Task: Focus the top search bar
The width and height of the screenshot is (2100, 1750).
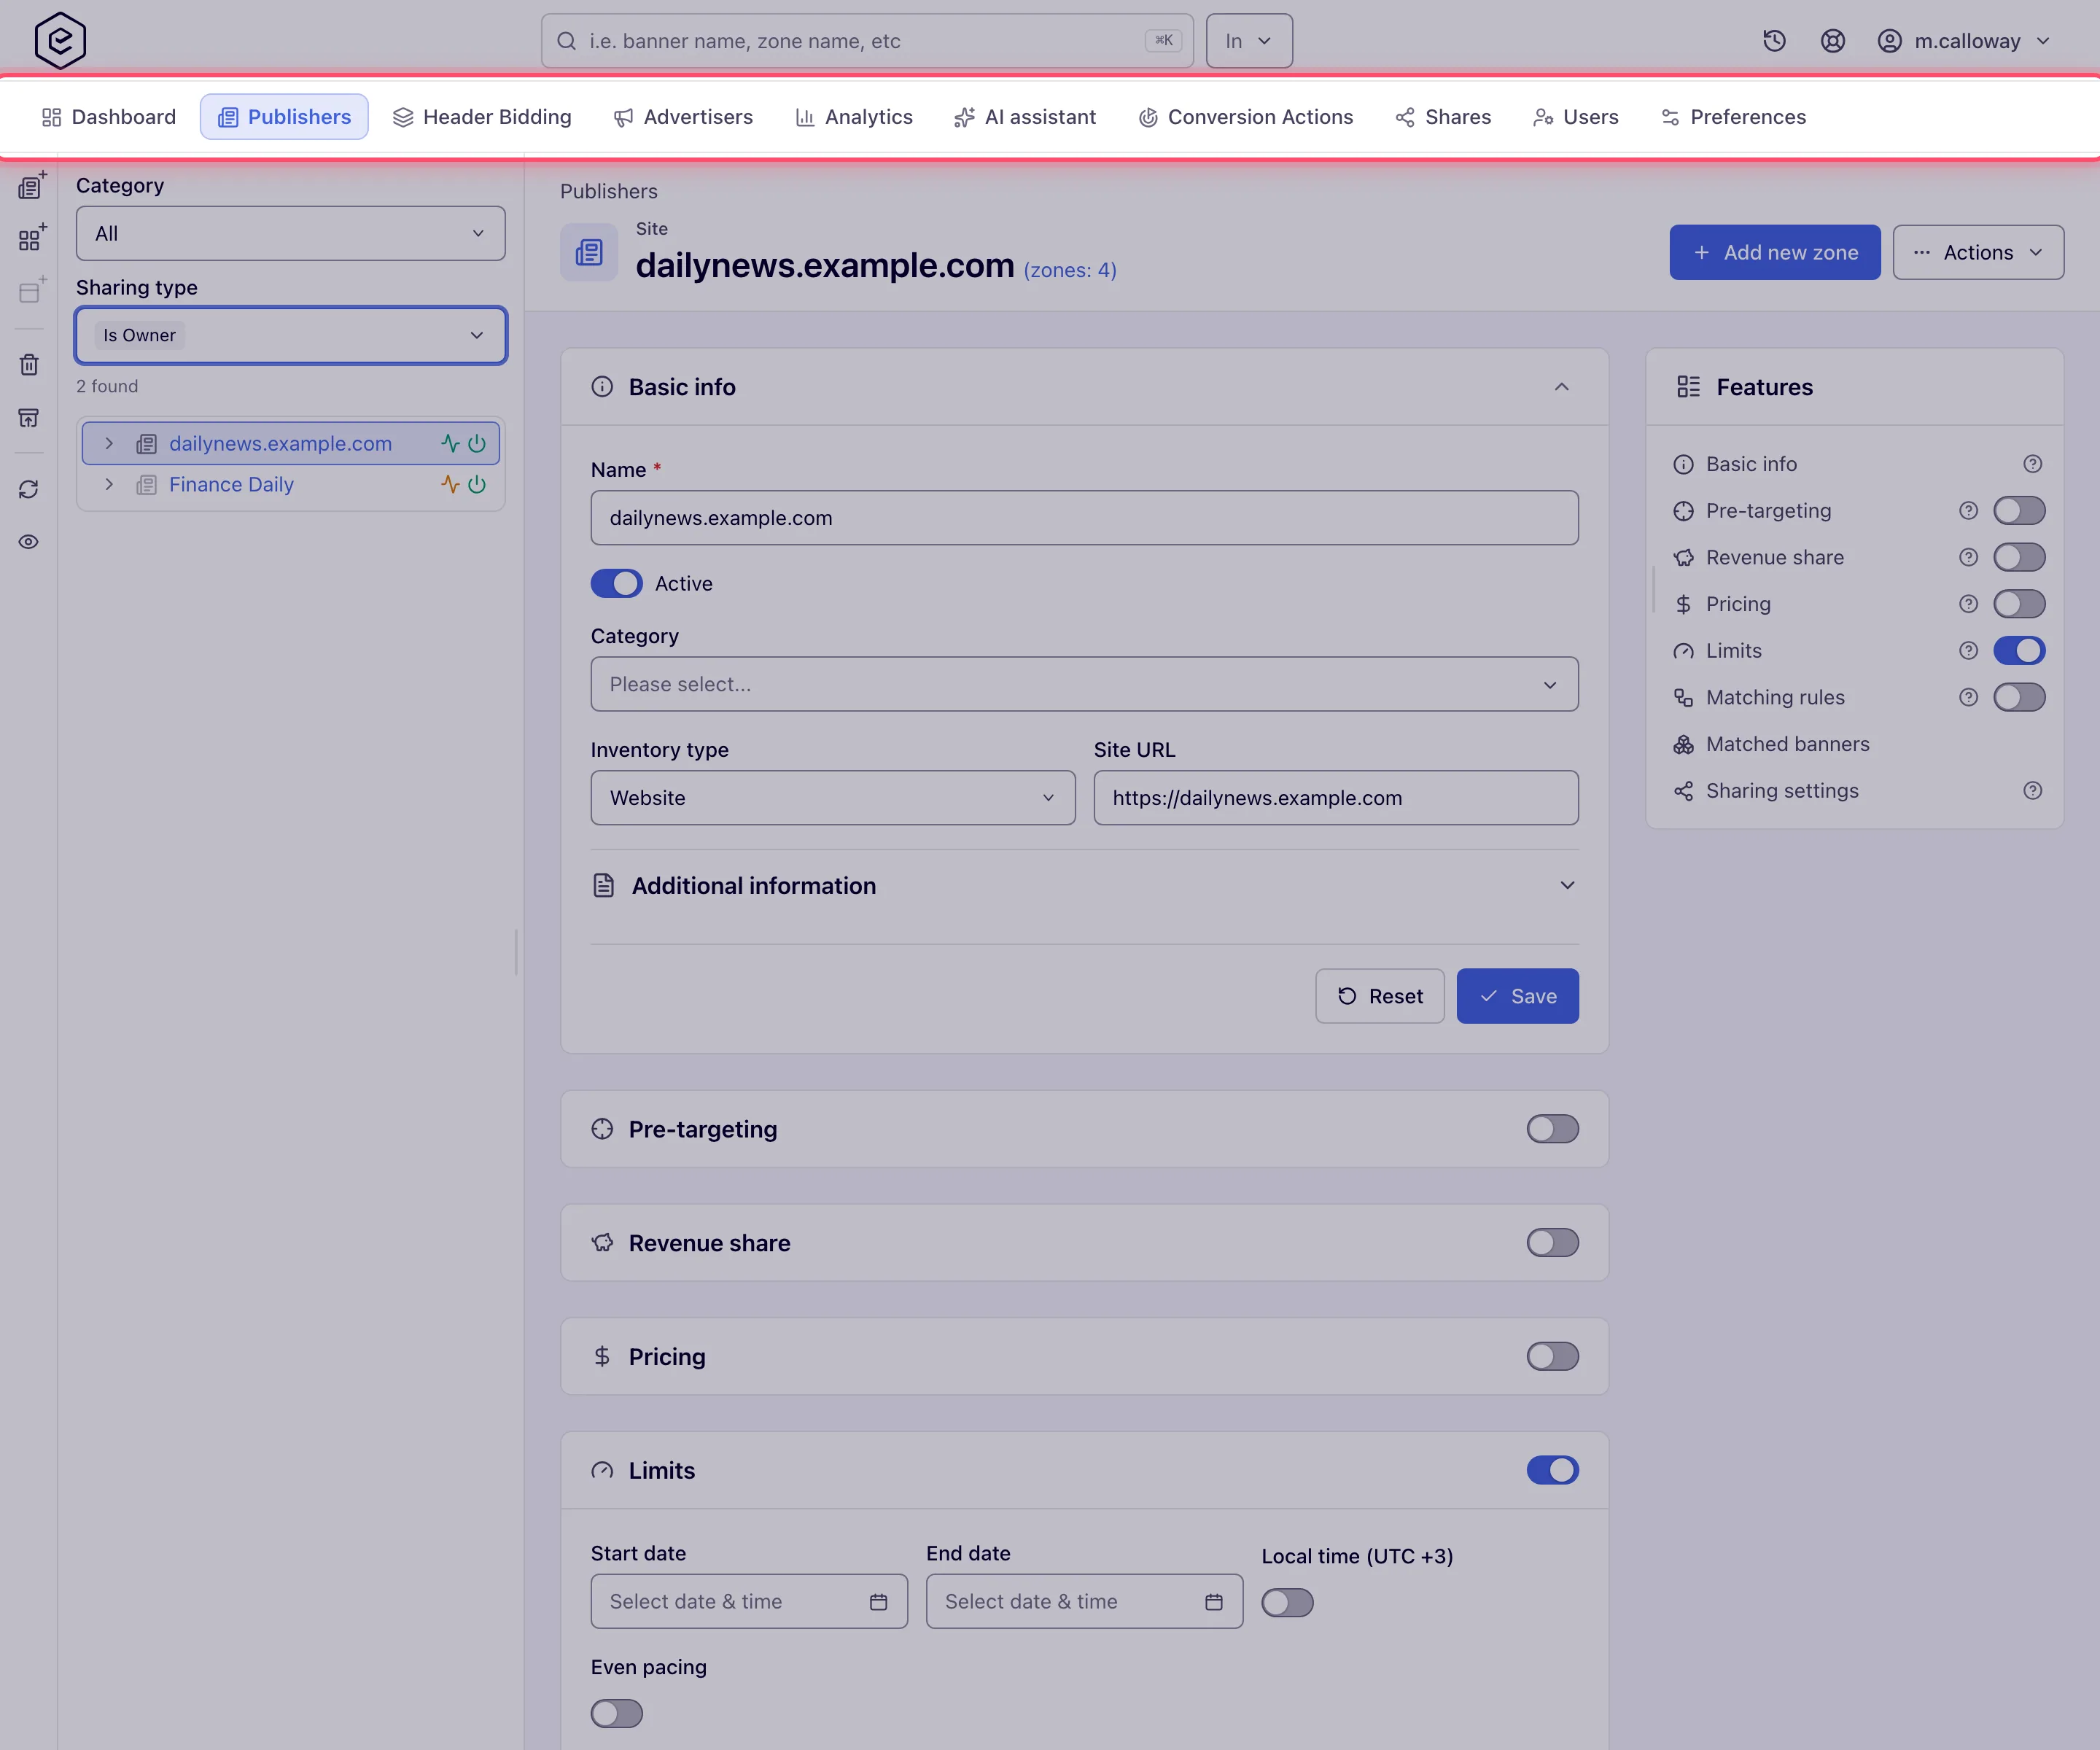Action: click(x=866, y=41)
